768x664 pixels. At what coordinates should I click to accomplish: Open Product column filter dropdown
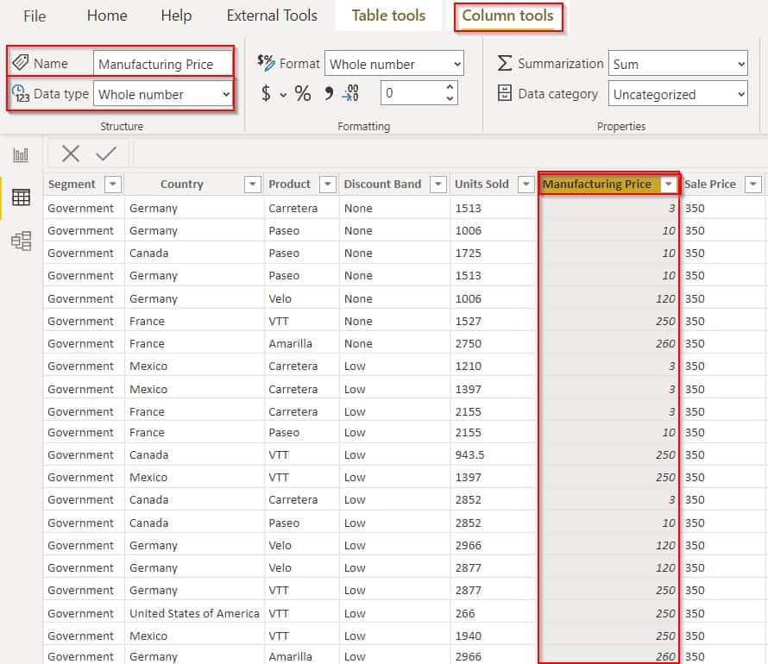click(328, 184)
